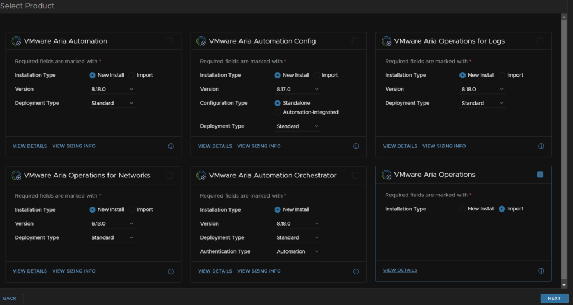Tick the Aria Automation Orchestrator checkbox
This screenshot has width=573, height=305.
pos(355,175)
